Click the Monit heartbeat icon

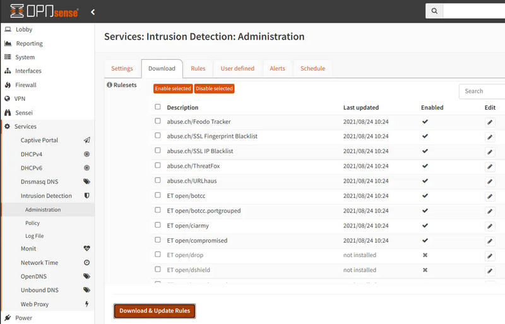pyautogui.click(x=86, y=248)
